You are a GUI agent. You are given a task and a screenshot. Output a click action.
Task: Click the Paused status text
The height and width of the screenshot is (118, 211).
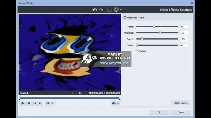click(24, 93)
